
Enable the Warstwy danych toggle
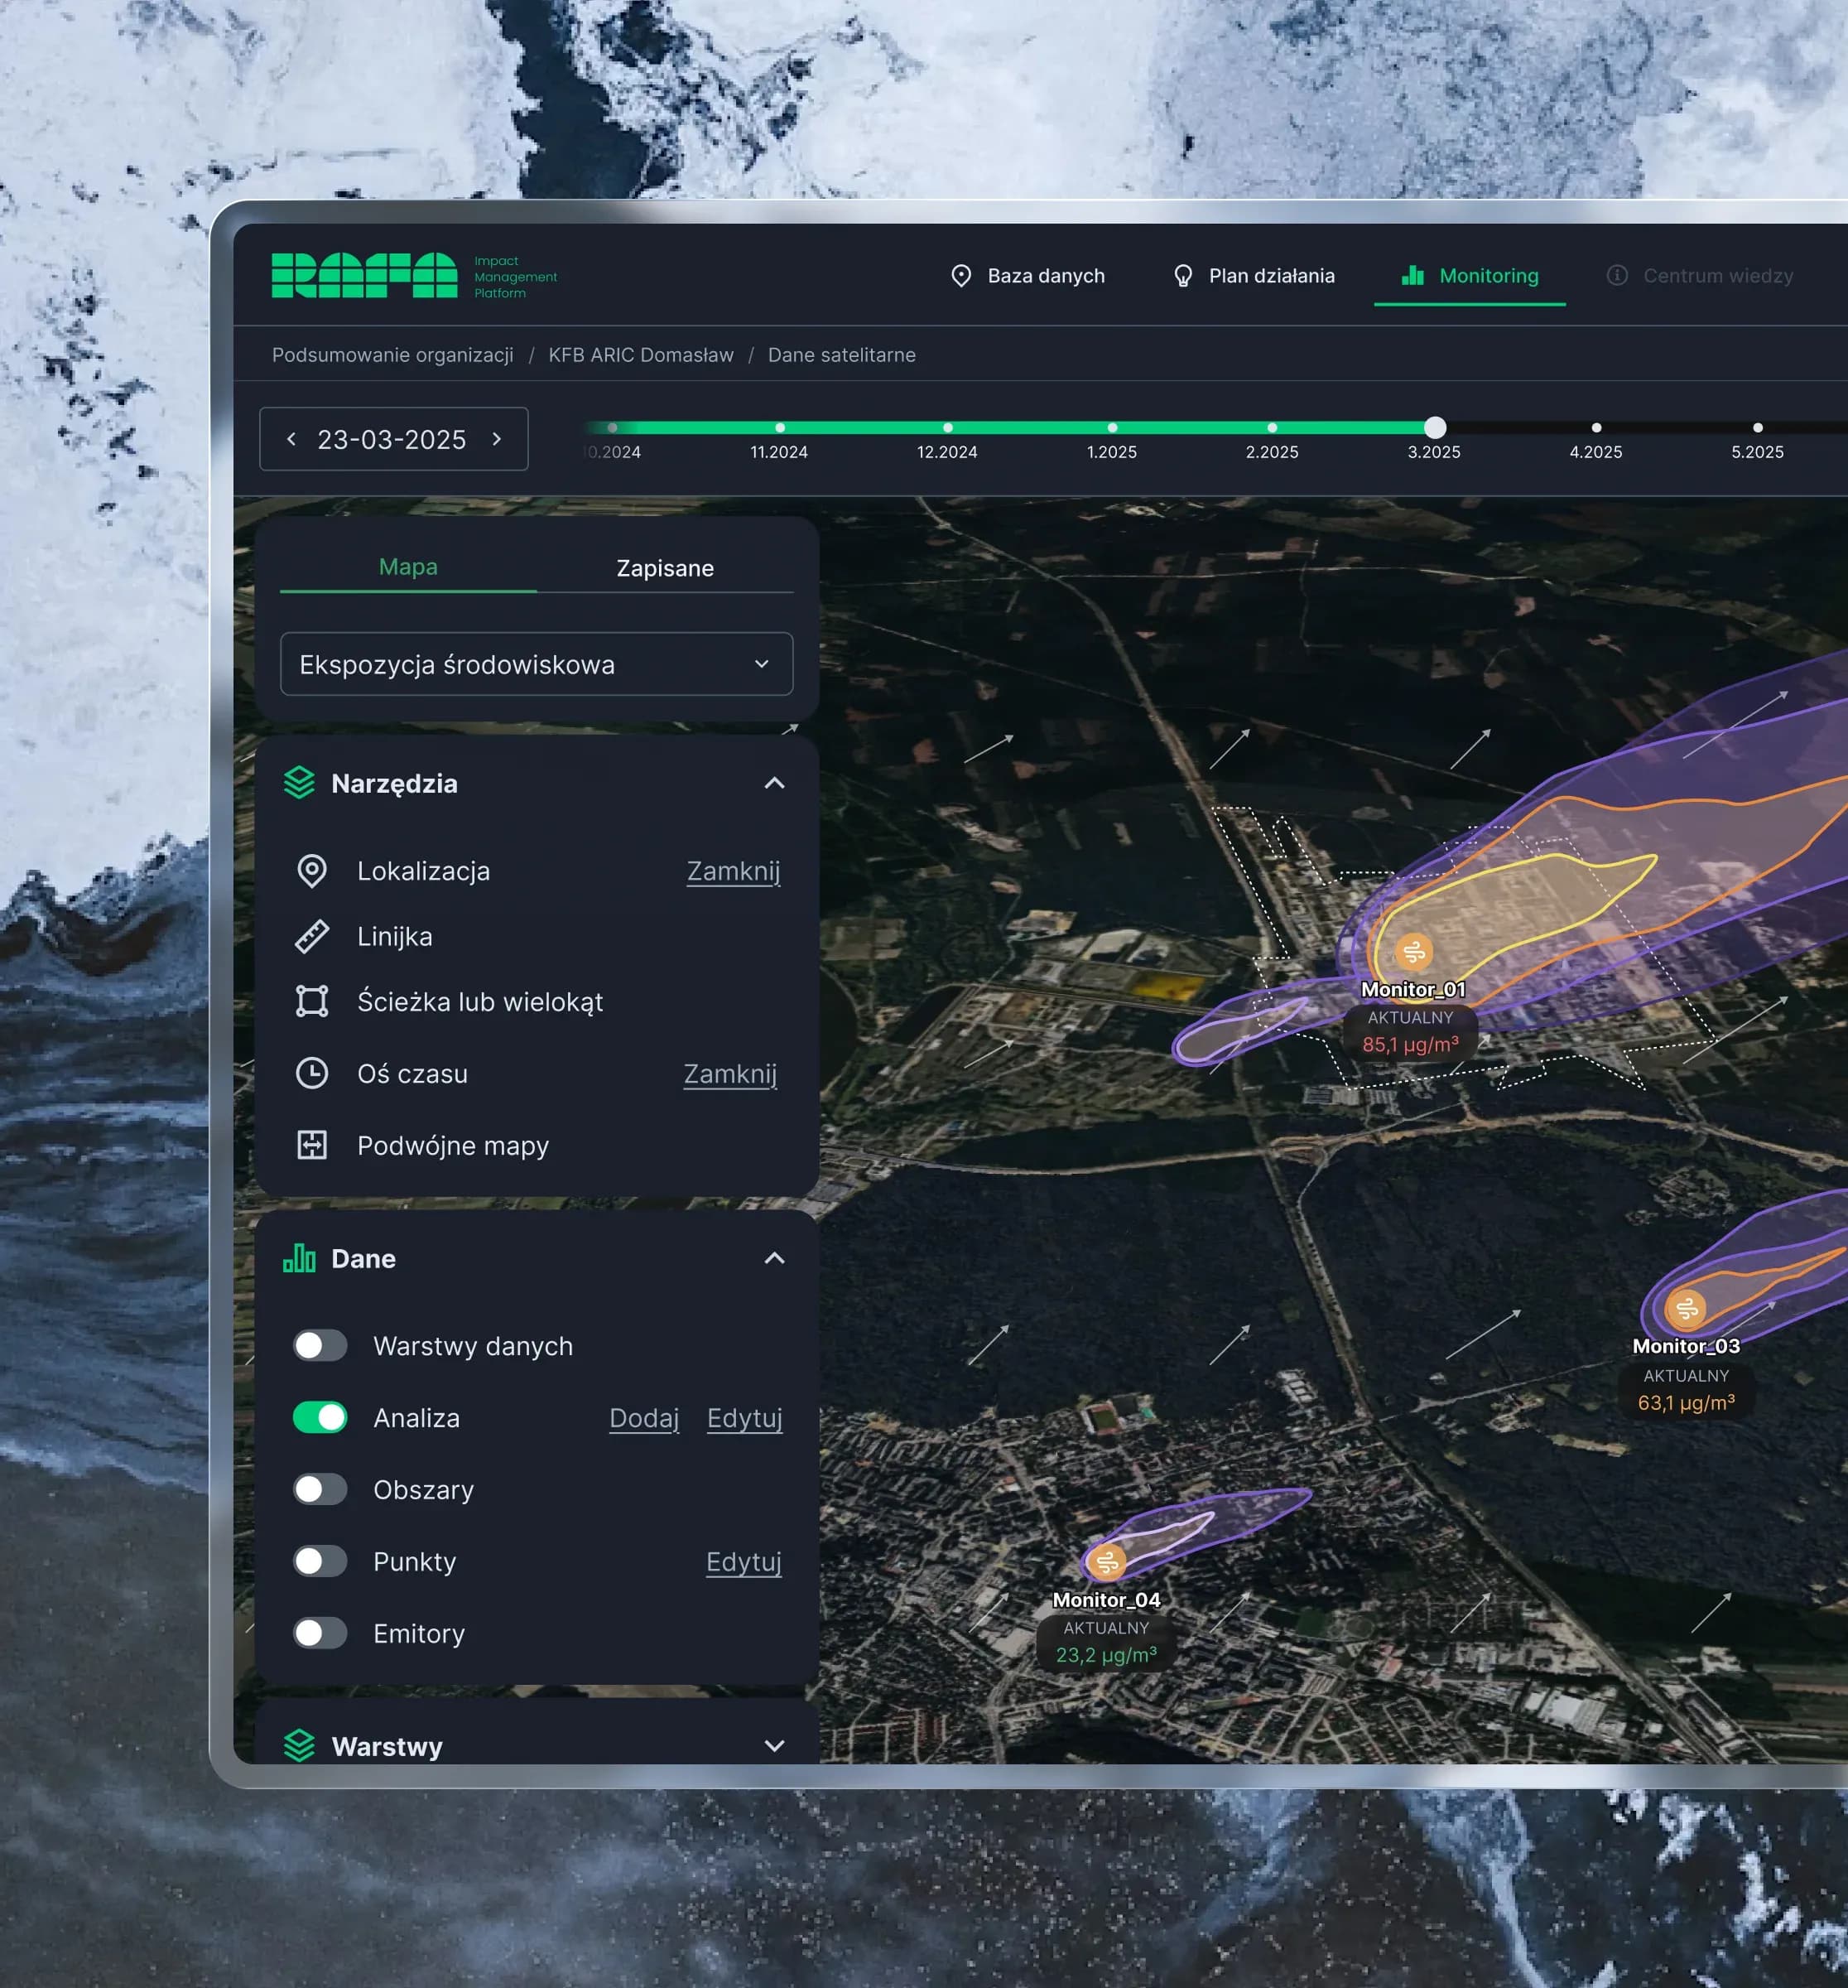coord(320,1345)
